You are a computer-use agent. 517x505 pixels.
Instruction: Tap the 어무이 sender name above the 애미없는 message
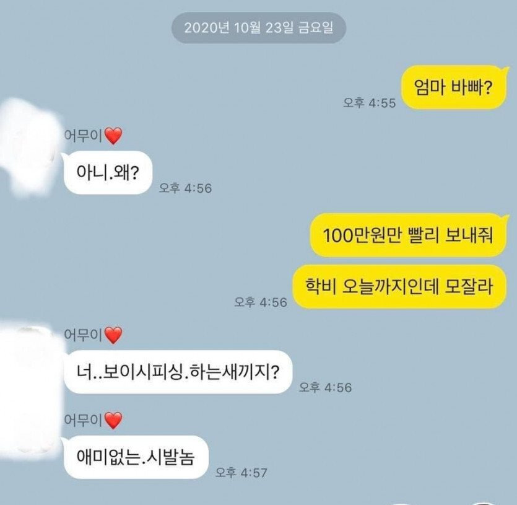pyautogui.click(x=84, y=420)
